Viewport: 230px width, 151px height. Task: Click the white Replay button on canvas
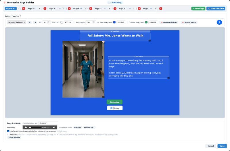(x=115, y=108)
